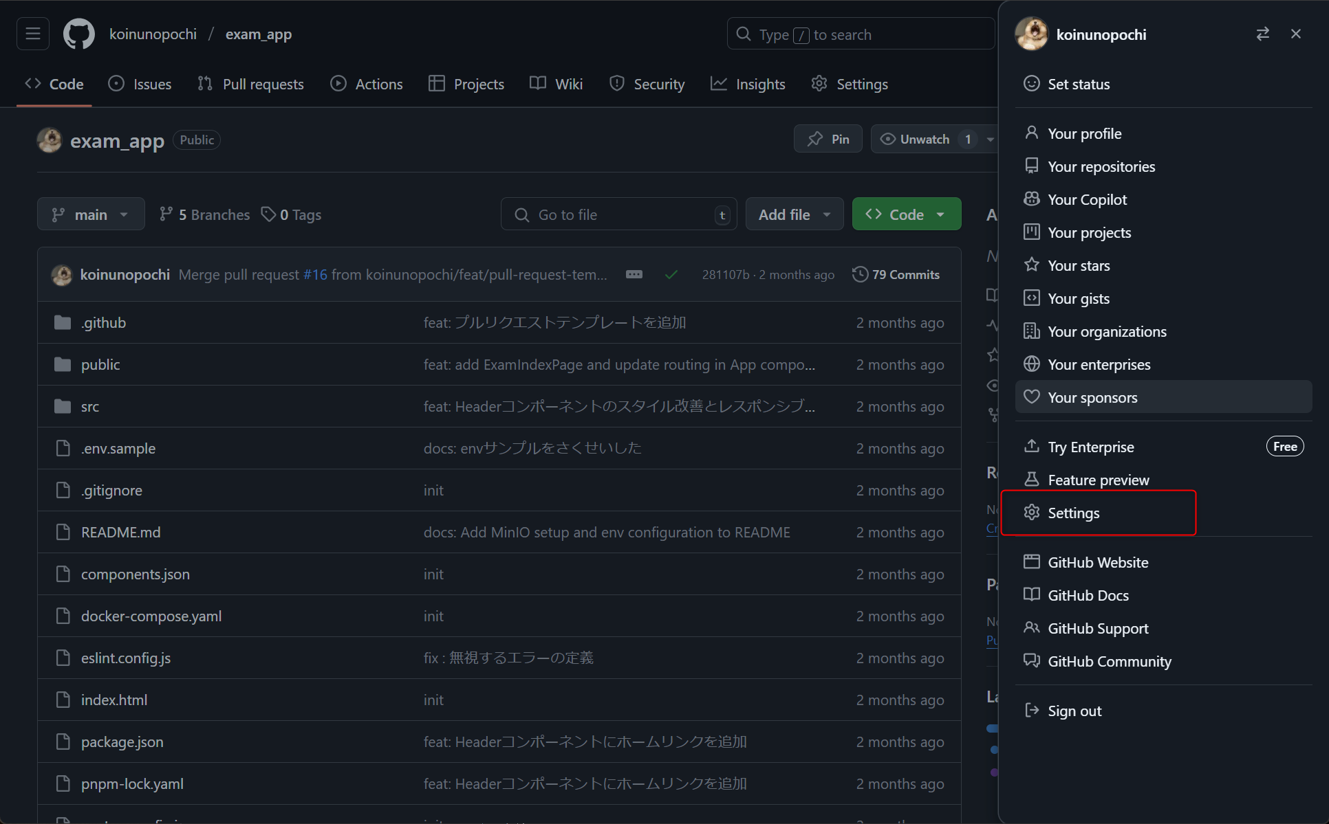Image resolution: width=1329 pixels, height=824 pixels.
Task: Click the Sign out icon
Action: [x=1032, y=710]
